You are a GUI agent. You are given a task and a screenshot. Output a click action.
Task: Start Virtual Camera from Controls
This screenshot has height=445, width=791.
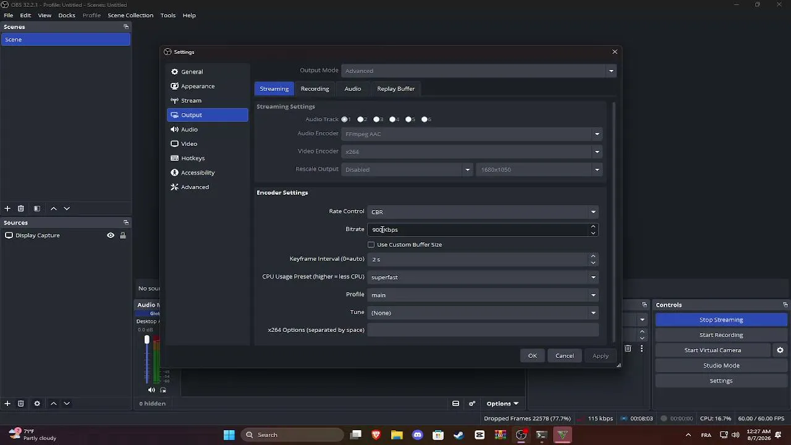tap(713, 350)
